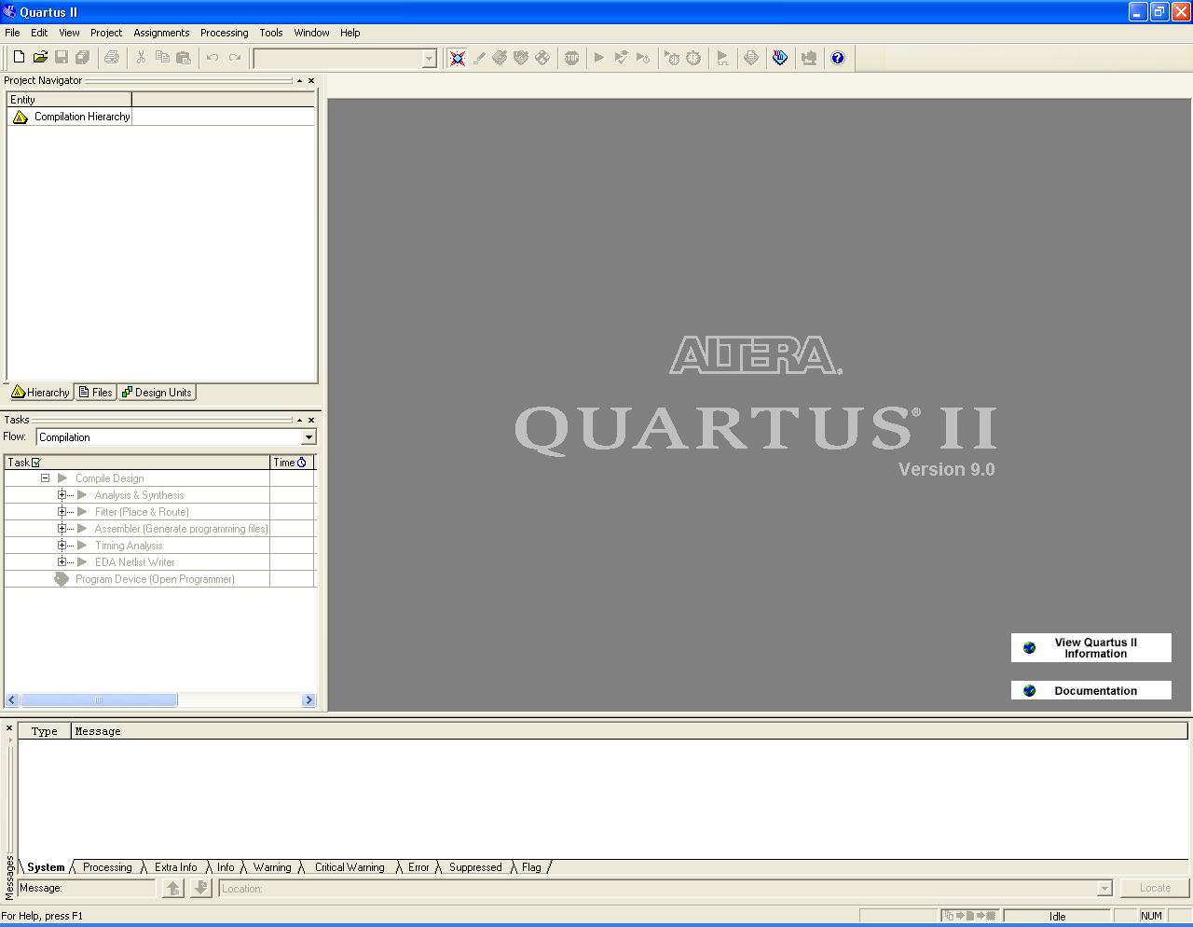Collapse the Compile Design tree node
Screen dimensions: 1193x927
click(45, 478)
